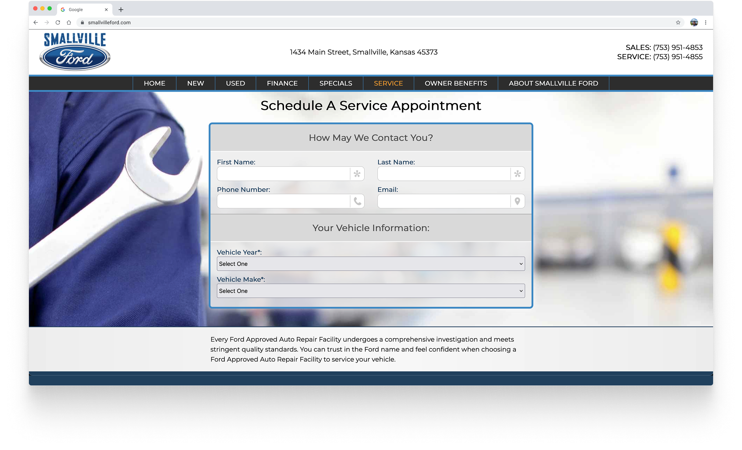Click the browser home icon
Image resolution: width=742 pixels, height=450 pixels.
69,22
